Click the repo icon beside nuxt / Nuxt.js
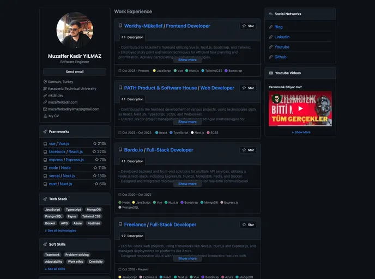 point(45,184)
